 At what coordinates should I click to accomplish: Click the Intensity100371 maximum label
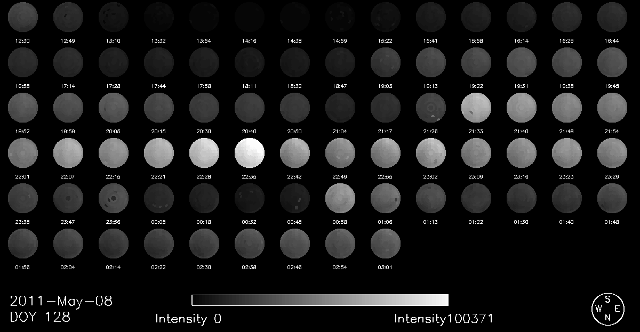(x=444, y=319)
